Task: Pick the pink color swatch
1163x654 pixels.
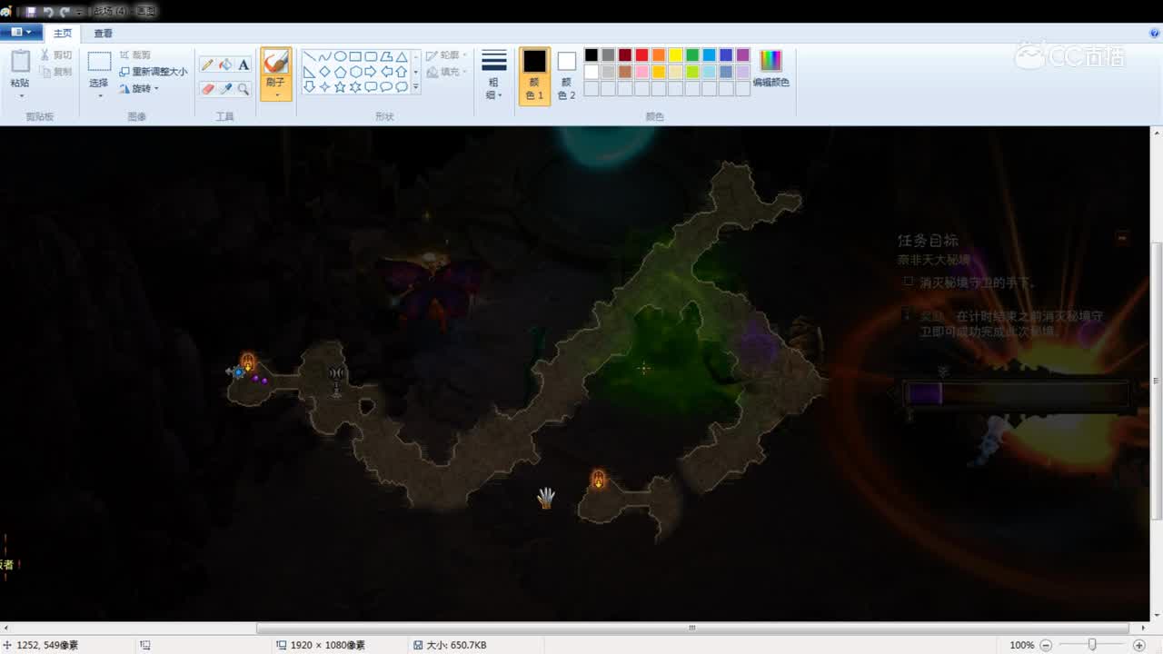Action: (641, 72)
